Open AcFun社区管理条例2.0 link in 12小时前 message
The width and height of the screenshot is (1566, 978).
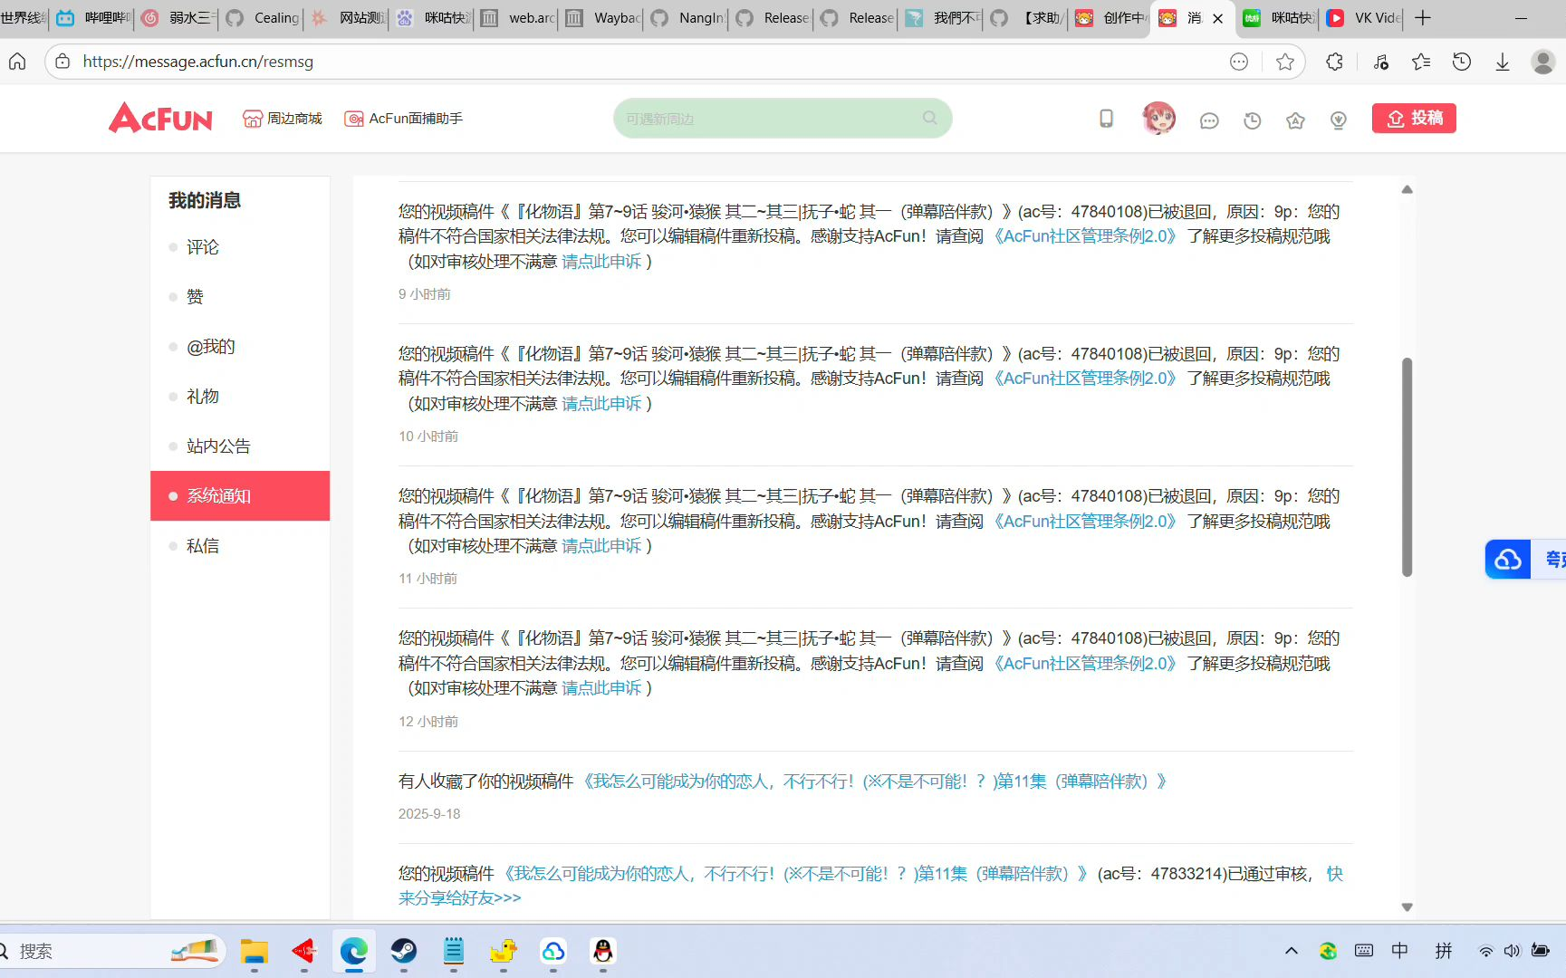point(1085,664)
